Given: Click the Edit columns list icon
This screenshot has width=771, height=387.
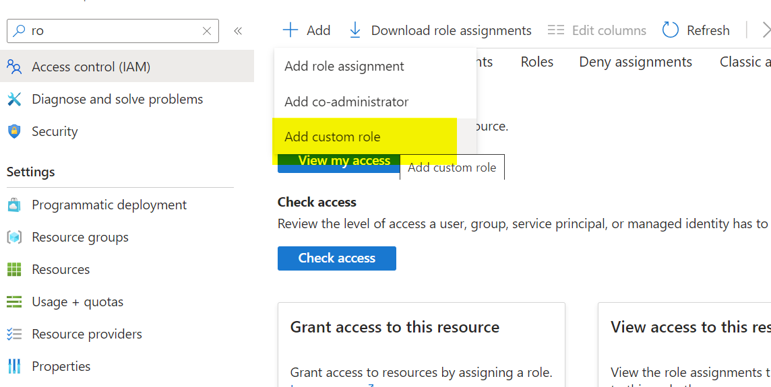Looking at the screenshot, I should click(x=555, y=30).
